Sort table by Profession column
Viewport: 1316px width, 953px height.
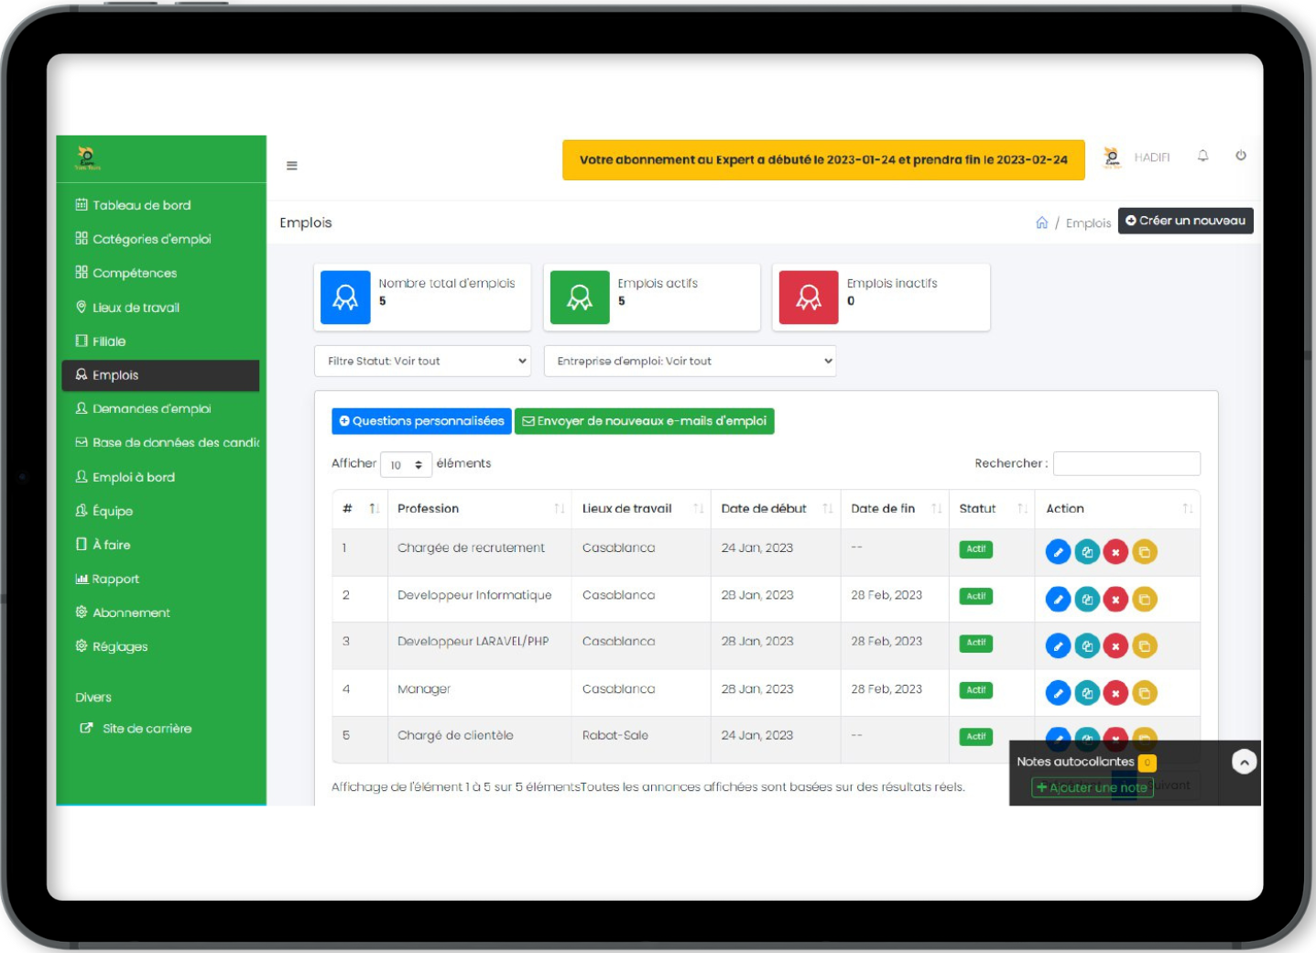(480, 509)
